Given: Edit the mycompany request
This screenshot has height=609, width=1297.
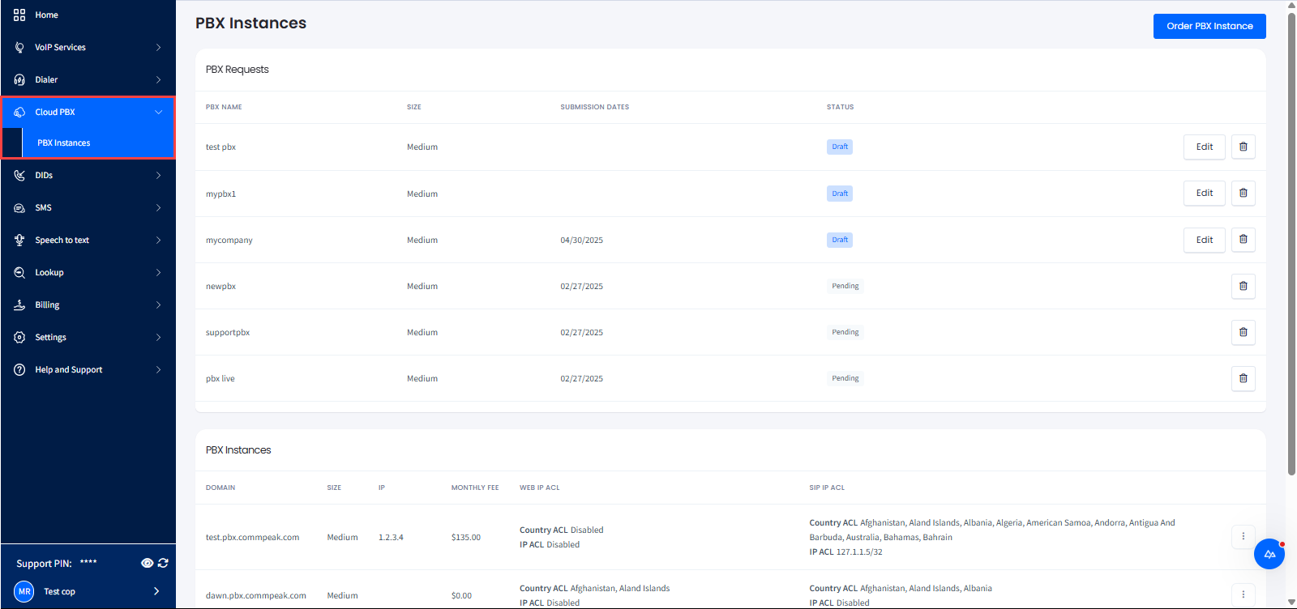Looking at the screenshot, I should pos(1205,239).
